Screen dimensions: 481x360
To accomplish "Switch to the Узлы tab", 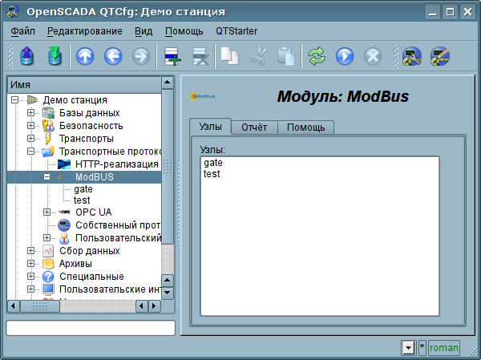I will (x=210, y=127).
